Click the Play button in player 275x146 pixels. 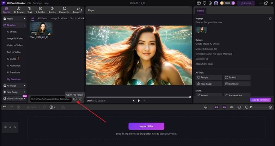pyautogui.click(x=139, y=101)
